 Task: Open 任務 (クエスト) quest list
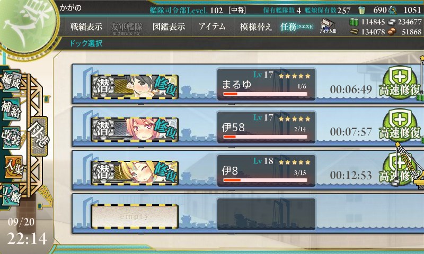(x=297, y=26)
